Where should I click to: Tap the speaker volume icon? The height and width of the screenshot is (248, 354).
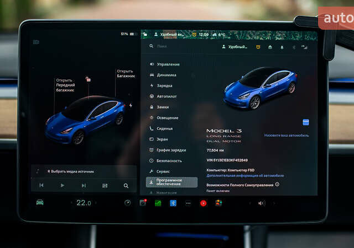[x=261, y=203]
